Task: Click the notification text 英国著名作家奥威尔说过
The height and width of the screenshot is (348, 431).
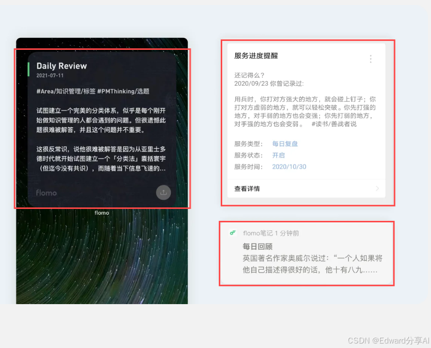Action: click(x=312, y=264)
